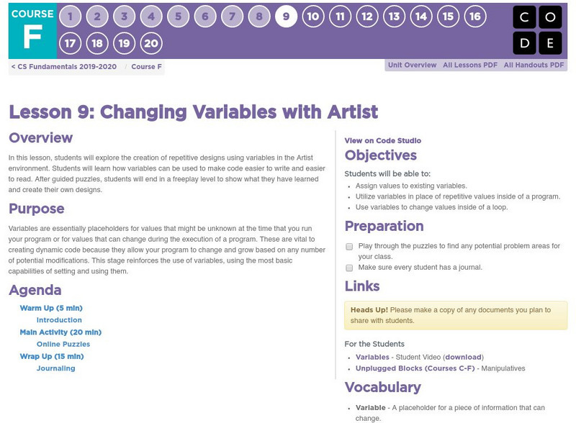The image size is (576, 423).
Task: Open All Handouts PDF
Action: pos(534,65)
